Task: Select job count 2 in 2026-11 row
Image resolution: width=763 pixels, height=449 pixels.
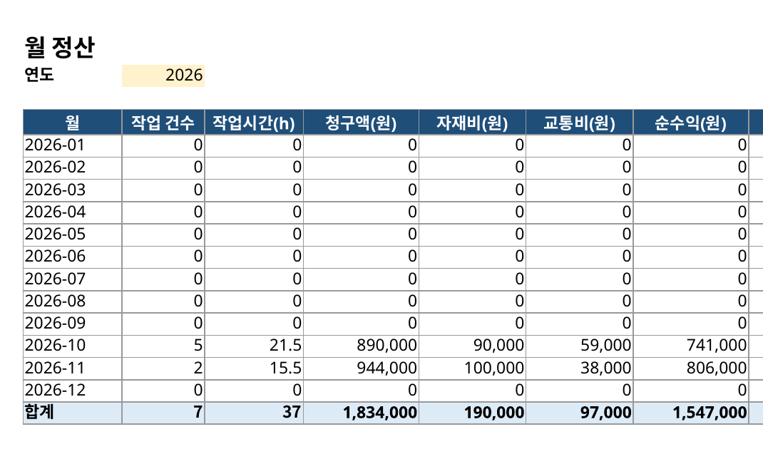Action: tap(163, 368)
